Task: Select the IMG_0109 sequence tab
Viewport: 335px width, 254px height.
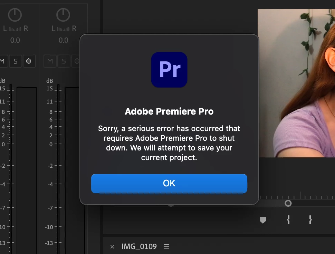Action: click(139, 246)
